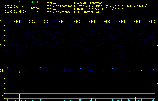
Task: Select the ICOM IC-575 receiver text
Action: point(101,9)
